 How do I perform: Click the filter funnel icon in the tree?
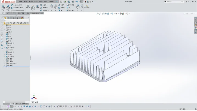(x=5, y=20)
